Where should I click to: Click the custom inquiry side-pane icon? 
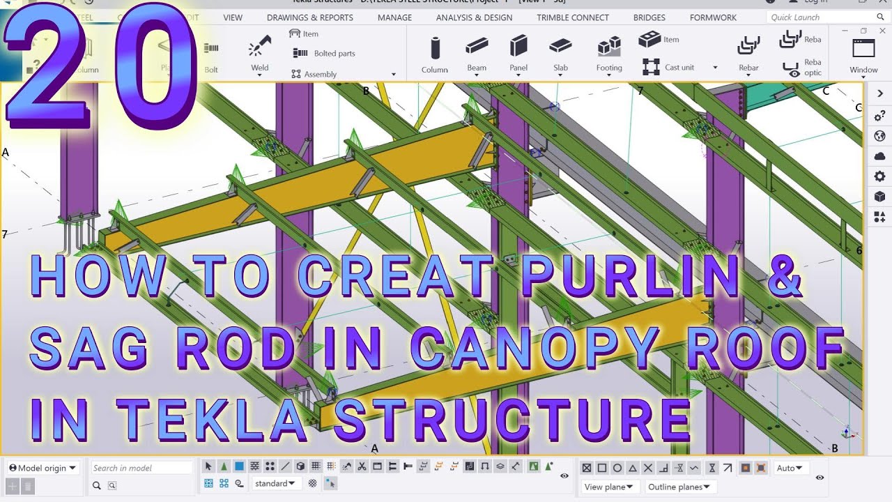point(879,115)
